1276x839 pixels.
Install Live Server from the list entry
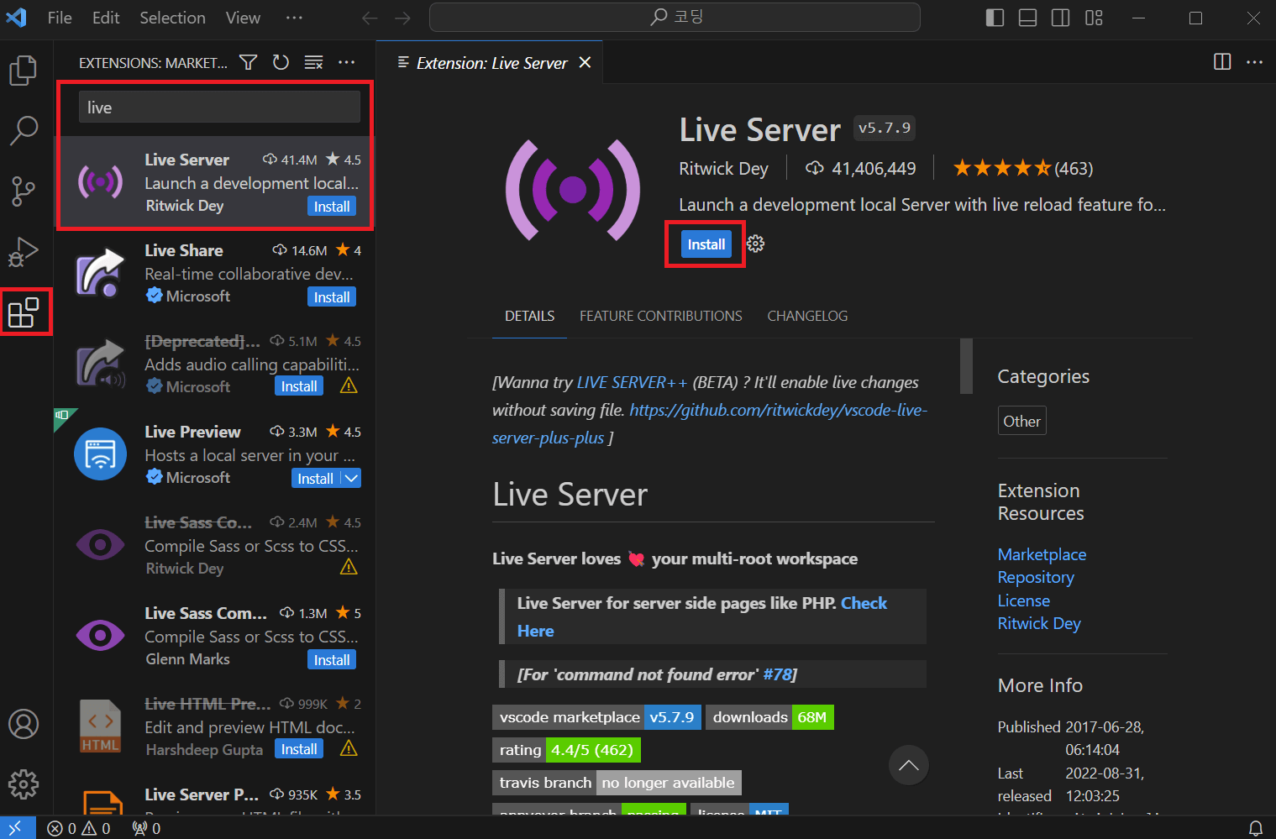[332, 207]
